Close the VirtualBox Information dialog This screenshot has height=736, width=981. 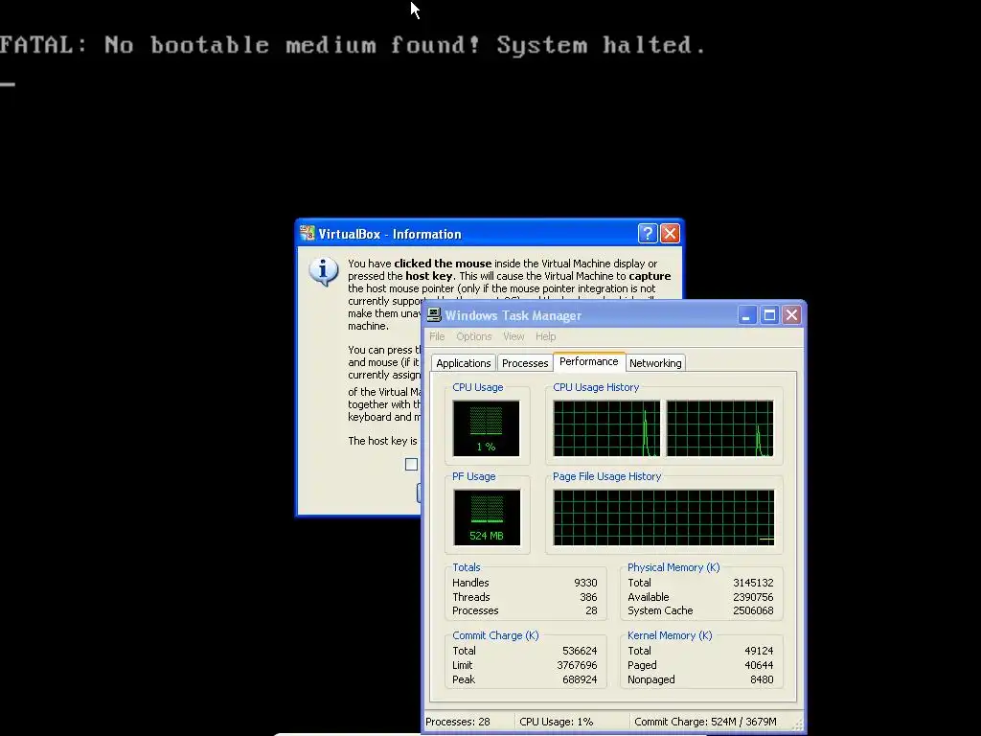670,234
